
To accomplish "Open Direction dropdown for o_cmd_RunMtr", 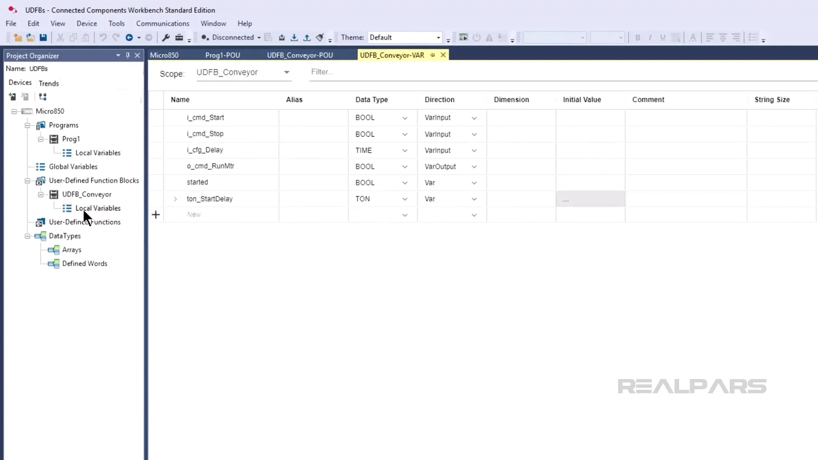I will 474,167.
